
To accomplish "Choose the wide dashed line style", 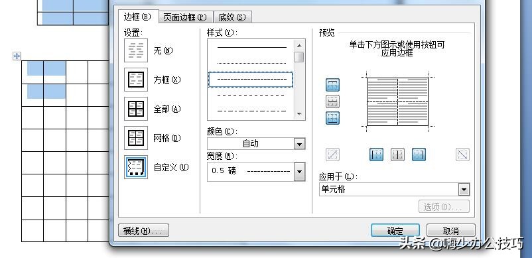I will click(251, 96).
